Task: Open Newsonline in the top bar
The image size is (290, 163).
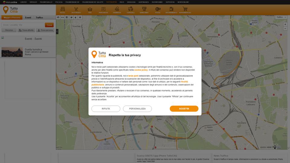Action: 183,2
